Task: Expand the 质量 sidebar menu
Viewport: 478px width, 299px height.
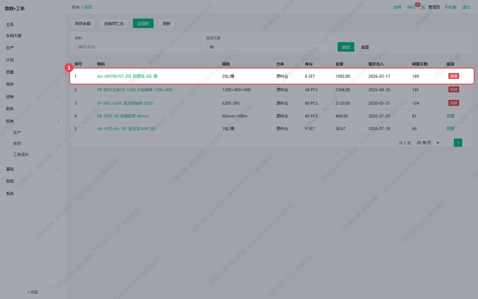Action: click(x=33, y=72)
